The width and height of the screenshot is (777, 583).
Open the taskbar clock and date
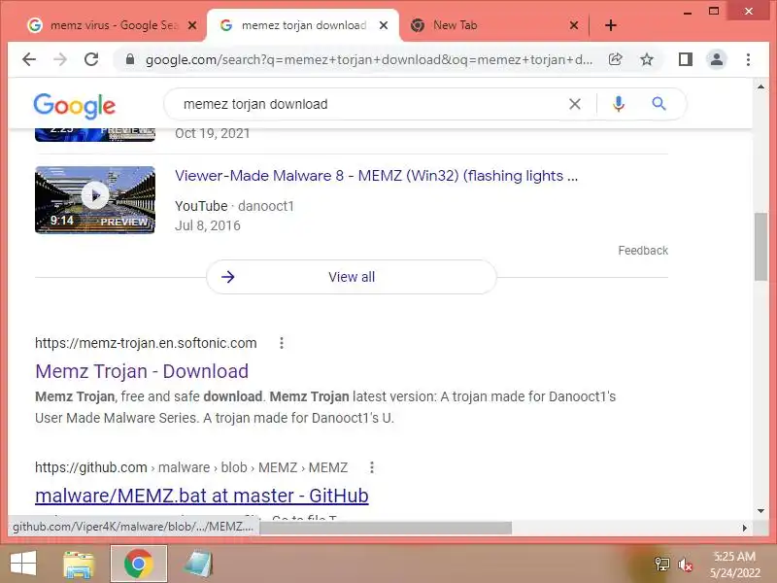735,565
